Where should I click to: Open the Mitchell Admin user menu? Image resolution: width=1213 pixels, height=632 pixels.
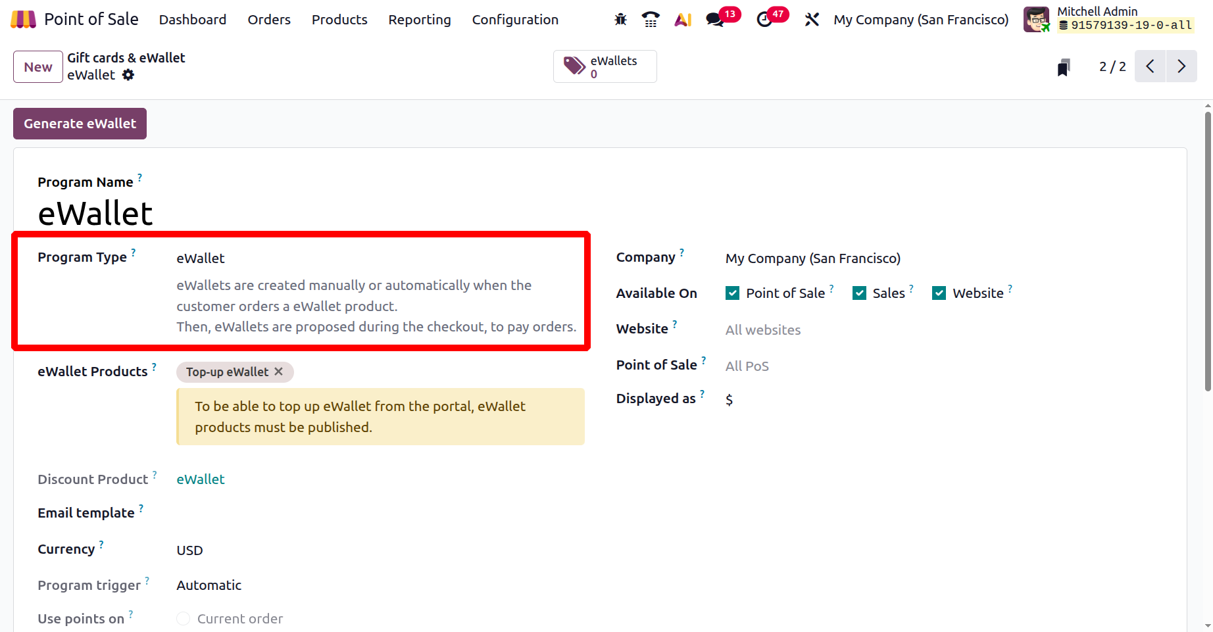click(1097, 11)
